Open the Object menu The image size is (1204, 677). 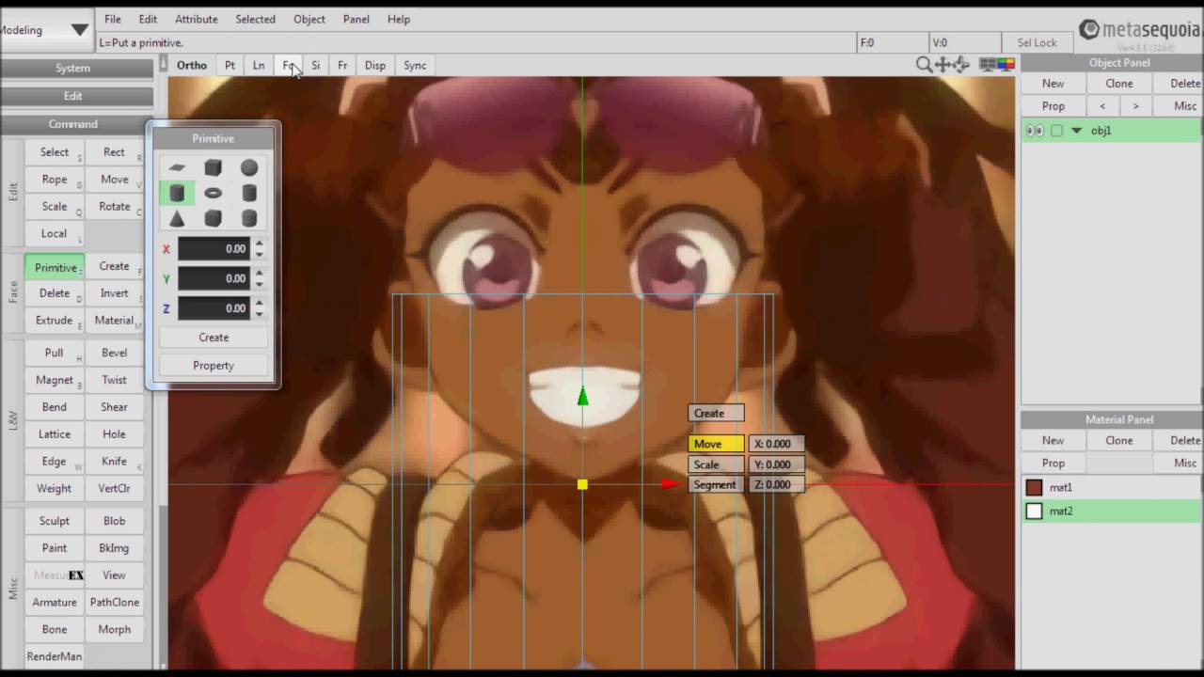coord(309,19)
